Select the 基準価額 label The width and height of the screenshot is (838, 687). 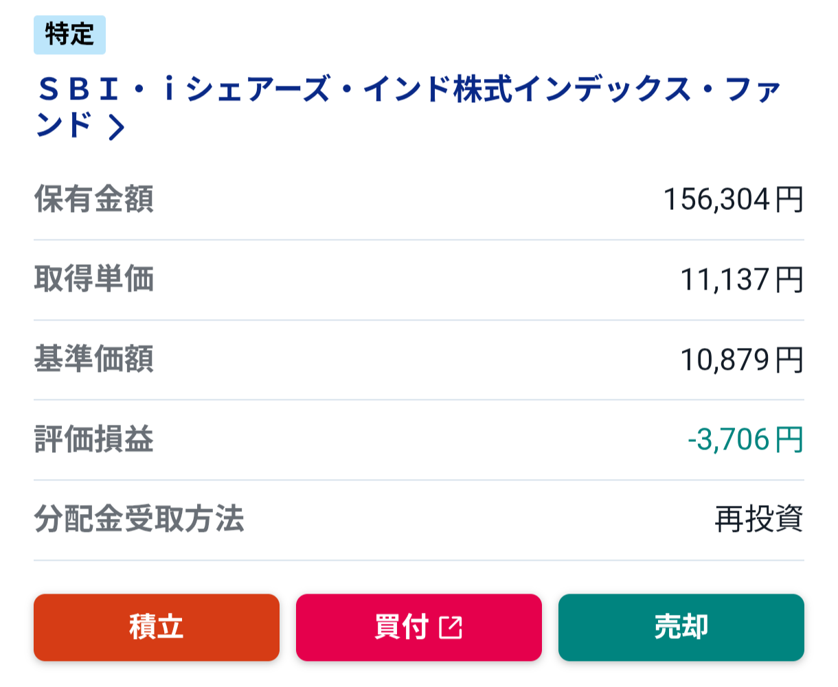[x=94, y=359]
